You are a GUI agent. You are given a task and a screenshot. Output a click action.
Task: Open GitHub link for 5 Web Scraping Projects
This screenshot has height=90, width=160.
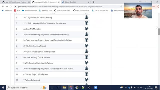tap(86, 63)
